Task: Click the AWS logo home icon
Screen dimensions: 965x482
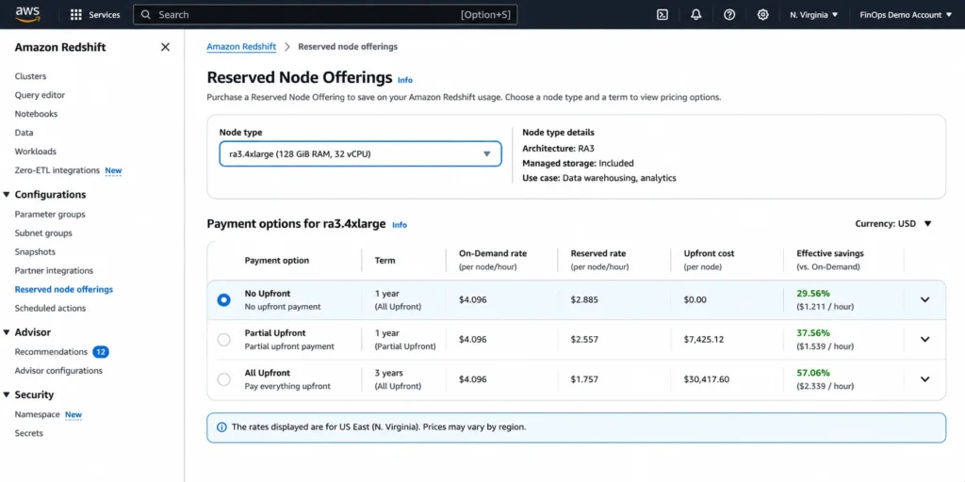Action: pyautogui.click(x=27, y=14)
